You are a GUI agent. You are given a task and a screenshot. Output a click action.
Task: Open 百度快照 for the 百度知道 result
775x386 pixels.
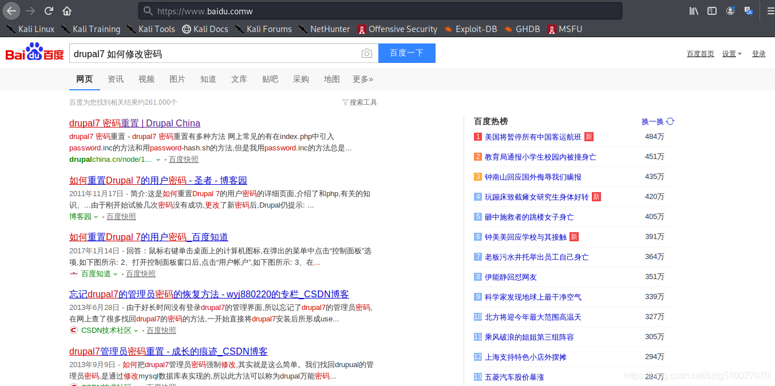[141, 274]
